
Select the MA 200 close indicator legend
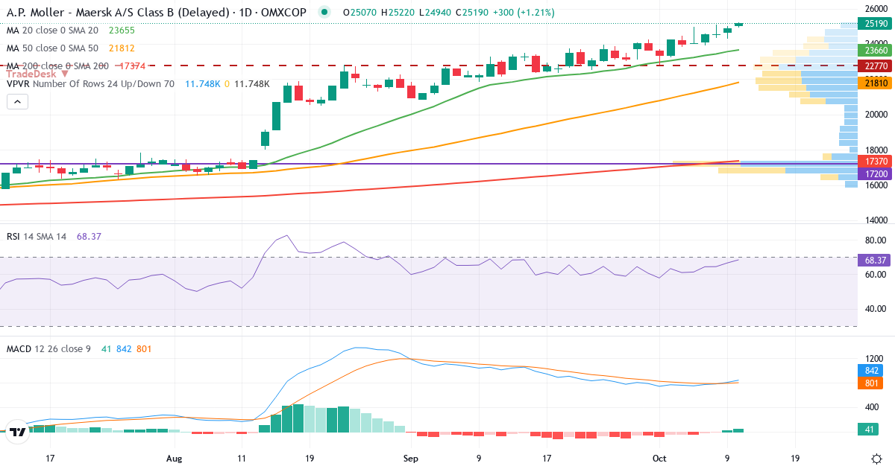[57, 66]
